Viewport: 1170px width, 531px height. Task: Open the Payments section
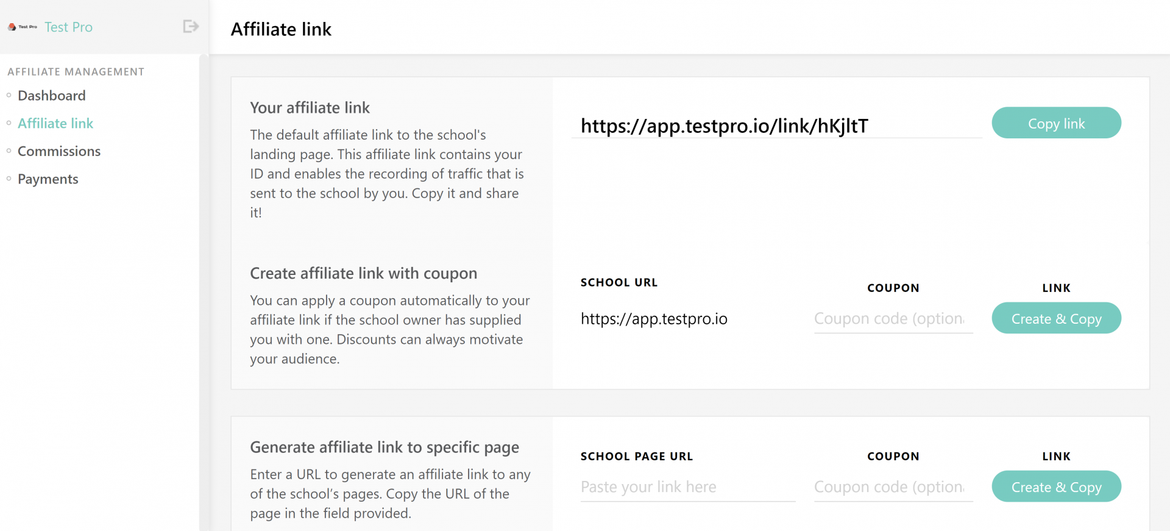(x=48, y=179)
